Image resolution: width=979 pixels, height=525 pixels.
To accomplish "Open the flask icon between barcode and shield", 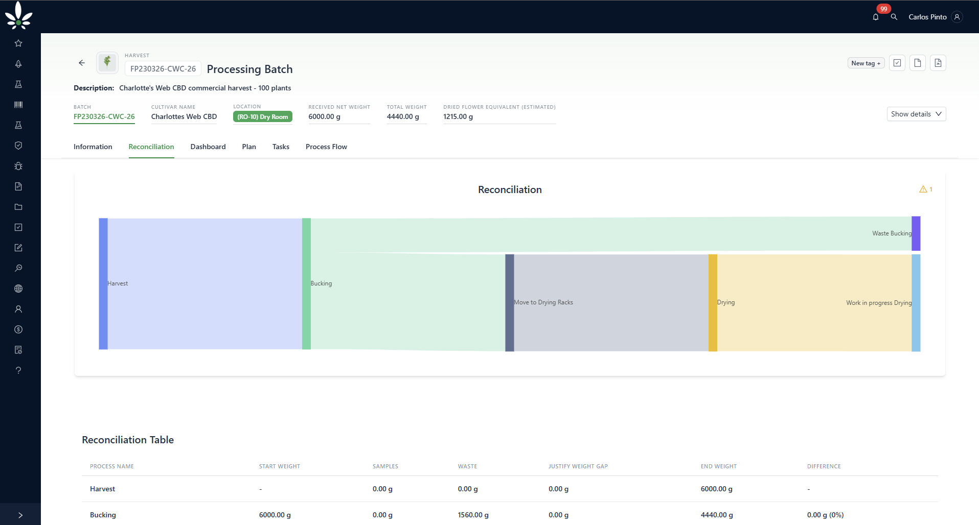I will click(18, 125).
